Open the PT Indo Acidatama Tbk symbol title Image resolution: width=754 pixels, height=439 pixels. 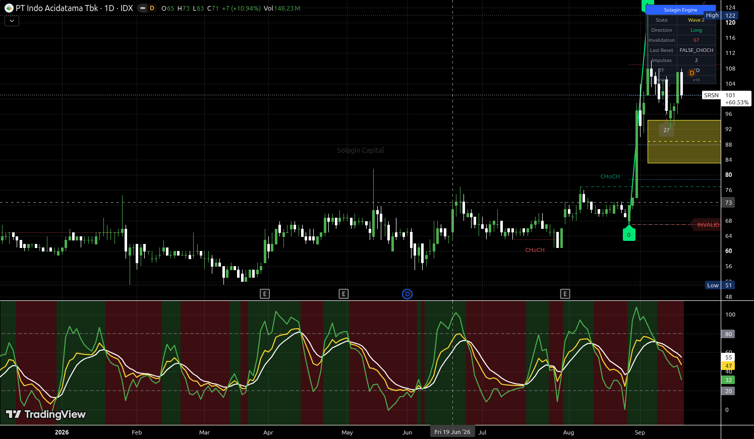pyautogui.click(x=74, y=8)
